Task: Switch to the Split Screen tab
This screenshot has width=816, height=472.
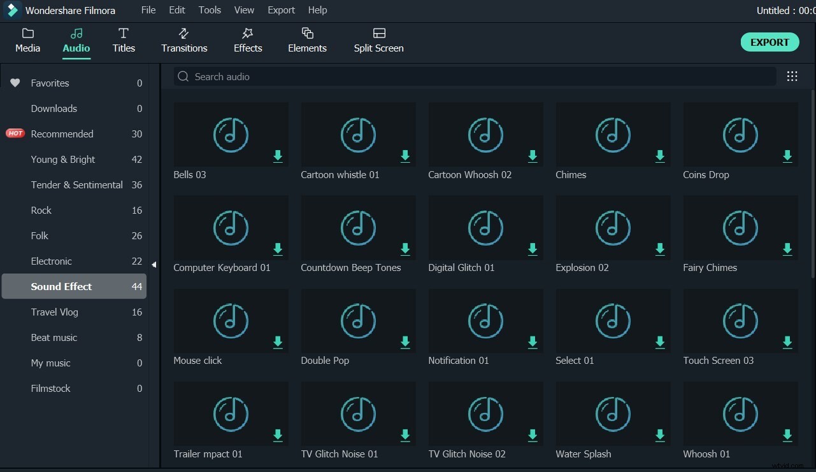Action: pyautogui.click(x=378, y=40)
